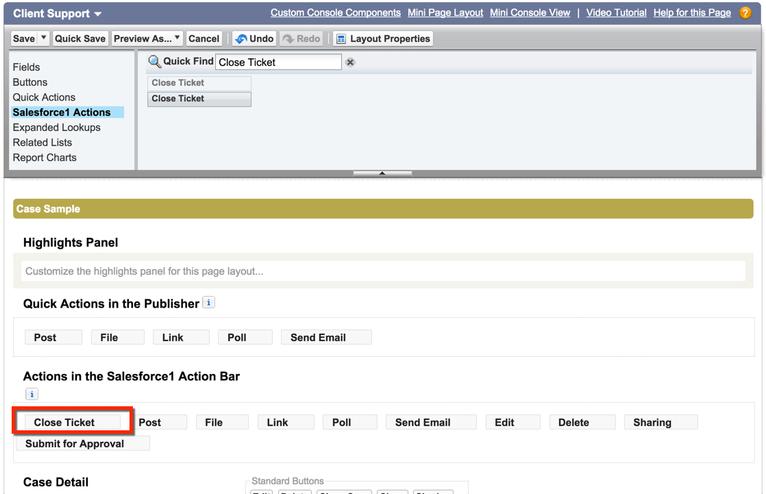Click the Salesforce1 Action Bar info icon
Viewport: 766px width, 494px height.
32,394
